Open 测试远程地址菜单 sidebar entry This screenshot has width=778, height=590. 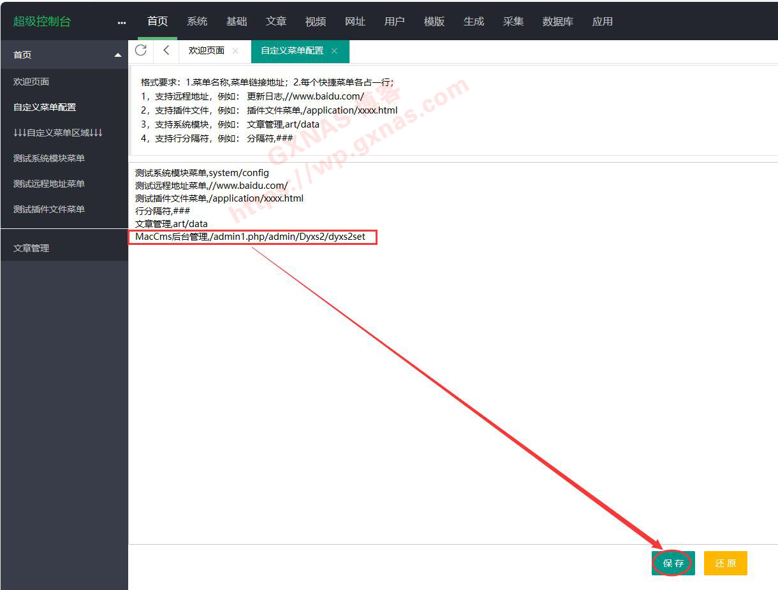click(x=49, y=184)
